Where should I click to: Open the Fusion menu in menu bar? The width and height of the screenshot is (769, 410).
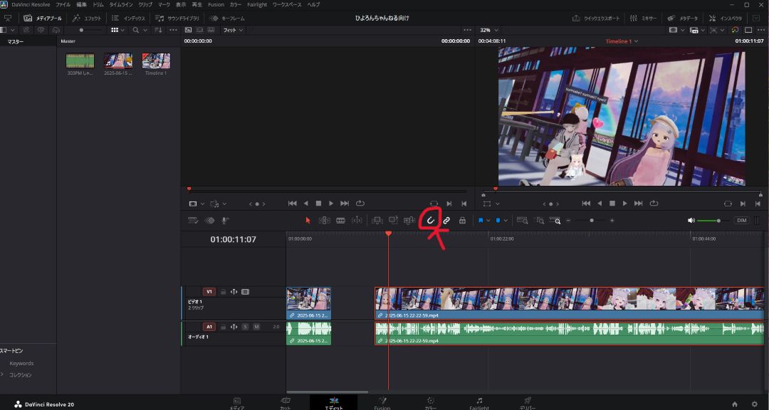pos(216,4)
